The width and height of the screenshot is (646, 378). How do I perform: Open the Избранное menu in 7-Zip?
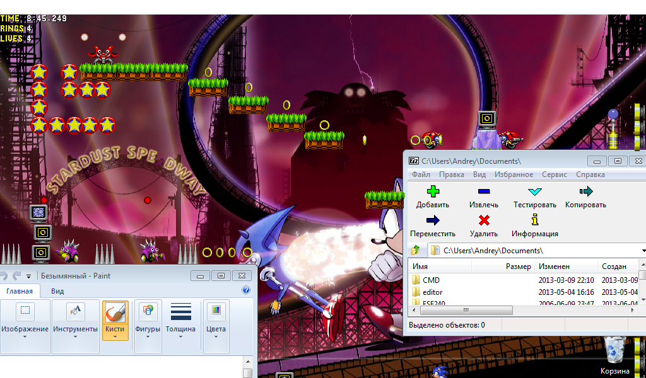coord(514,175)
